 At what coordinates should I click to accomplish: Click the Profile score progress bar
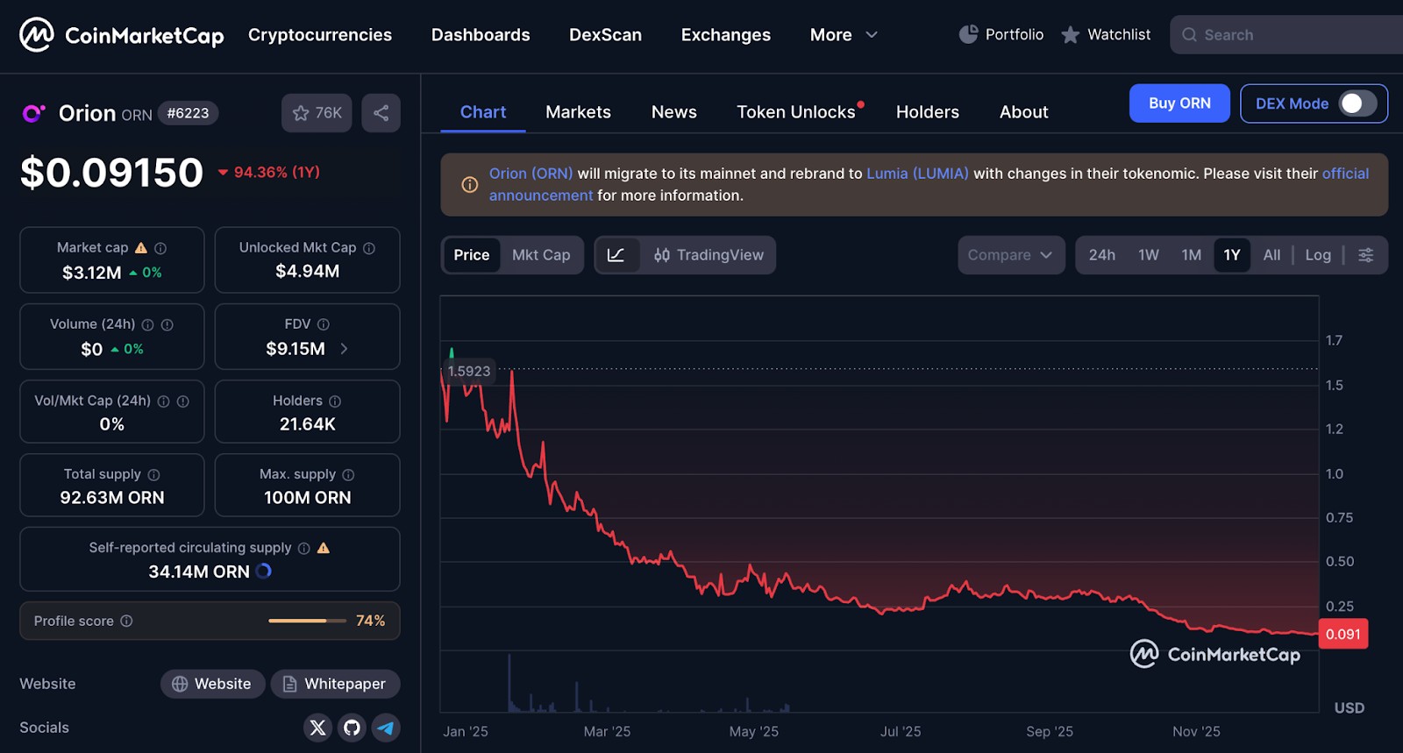point(307,621)
